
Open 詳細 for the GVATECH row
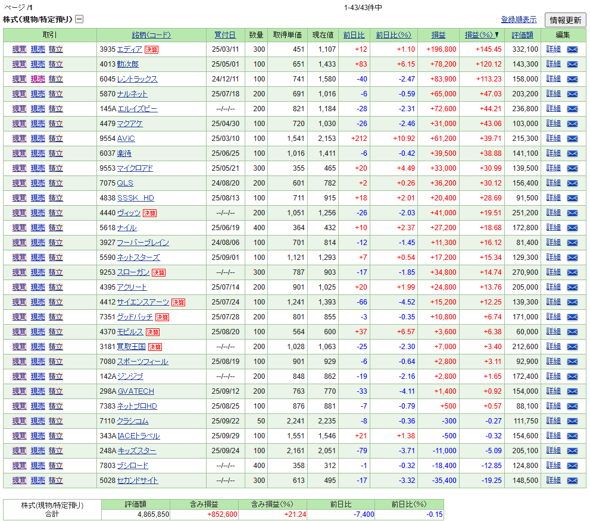coord(553,391)
